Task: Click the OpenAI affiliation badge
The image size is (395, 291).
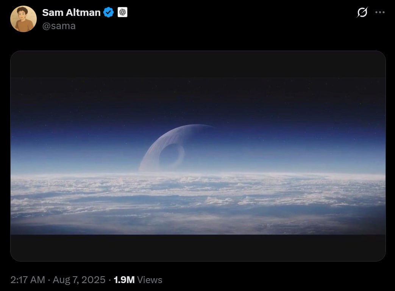Action: coord(122,12)
